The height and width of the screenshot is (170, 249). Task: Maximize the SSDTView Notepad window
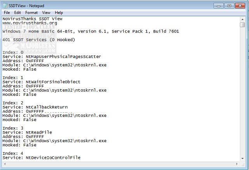[x=229, y=6]
